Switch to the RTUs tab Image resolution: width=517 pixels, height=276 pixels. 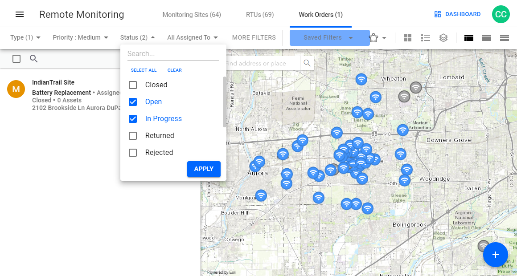tap(260, 14)
